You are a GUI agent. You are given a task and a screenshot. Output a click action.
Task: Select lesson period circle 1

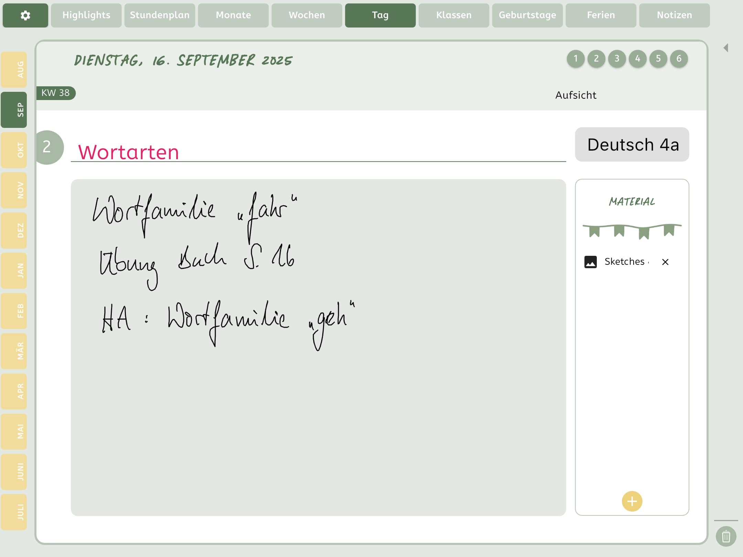(x=575, y=58)
